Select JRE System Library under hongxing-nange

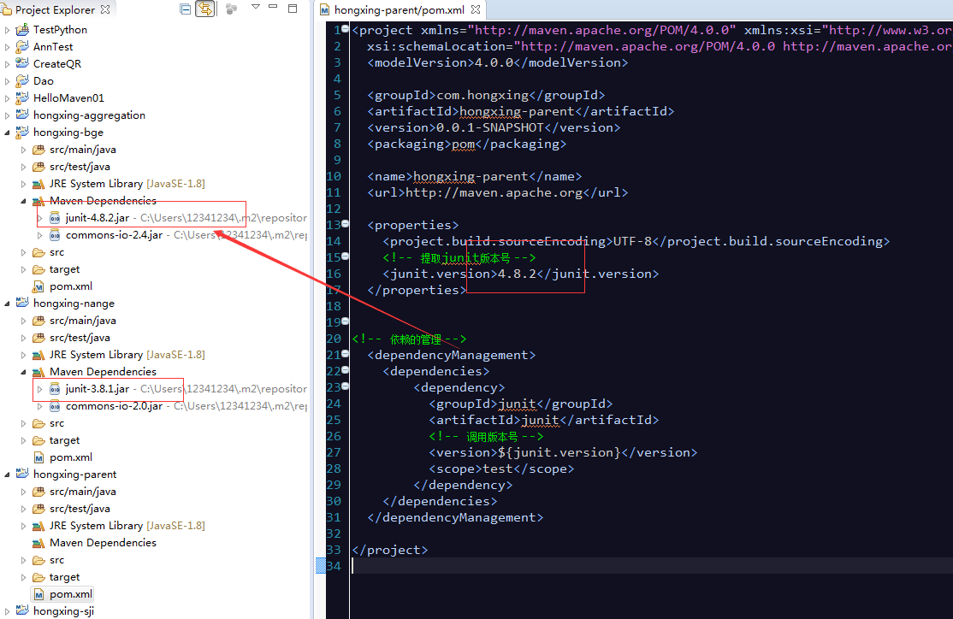tap(127, 354)
